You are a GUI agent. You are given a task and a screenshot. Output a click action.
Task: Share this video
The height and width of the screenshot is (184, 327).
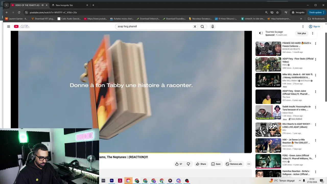coord(201,164)
